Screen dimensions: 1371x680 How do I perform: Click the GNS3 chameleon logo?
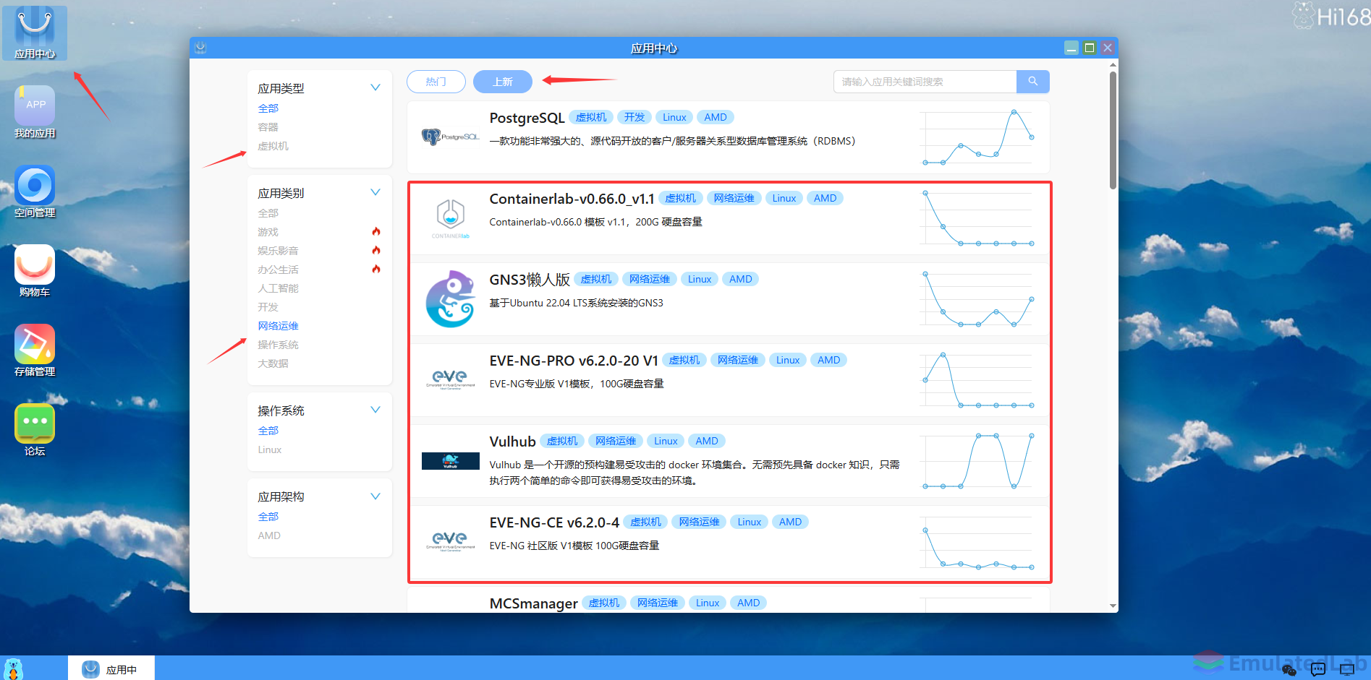(x=450, y=299)
